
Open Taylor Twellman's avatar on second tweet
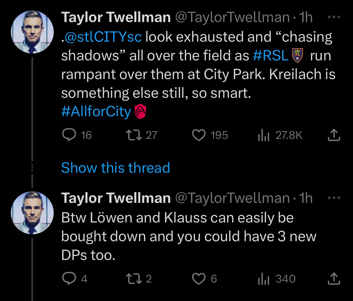pos(32,213)
